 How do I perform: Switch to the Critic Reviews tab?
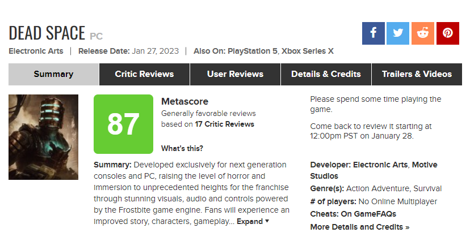[x=144, y=74]
